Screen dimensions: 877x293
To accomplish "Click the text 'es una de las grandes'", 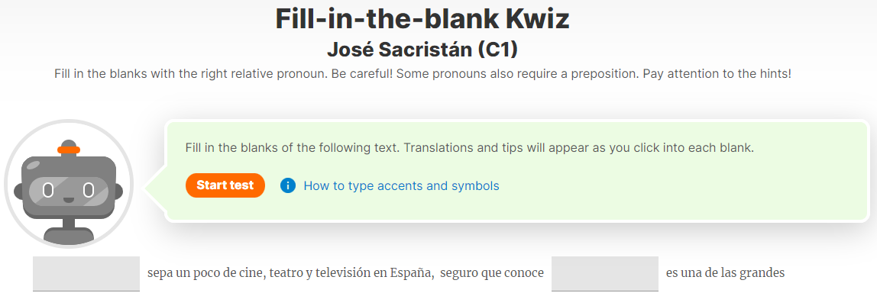I will tap(726, 273).
